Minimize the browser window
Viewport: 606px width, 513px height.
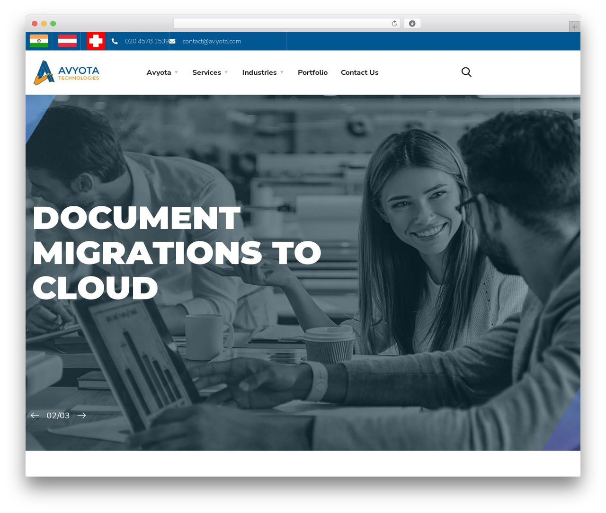click(44, 24)
